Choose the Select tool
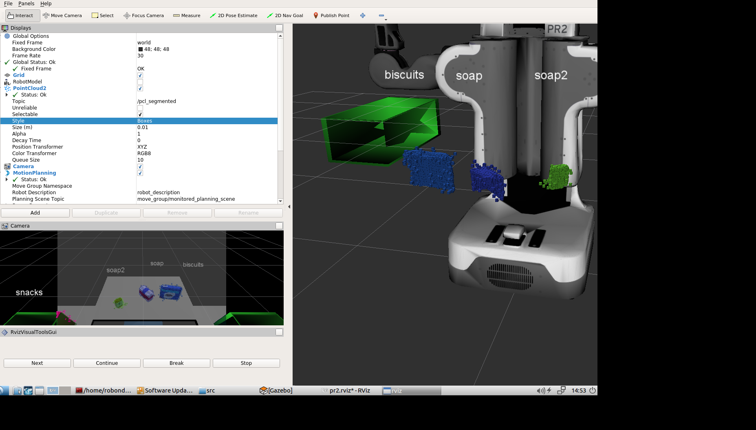 (103, 15)
